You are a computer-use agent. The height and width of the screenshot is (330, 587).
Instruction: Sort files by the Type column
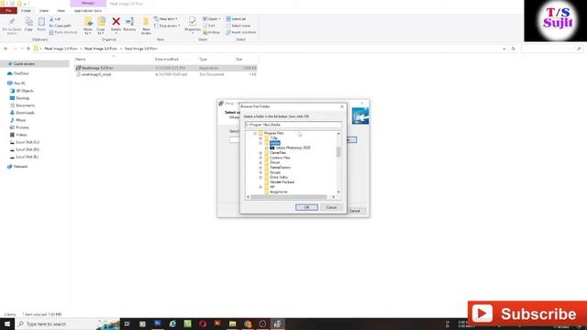203,59
